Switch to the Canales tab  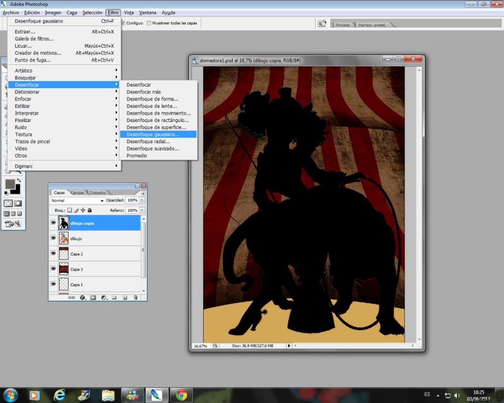77,192
